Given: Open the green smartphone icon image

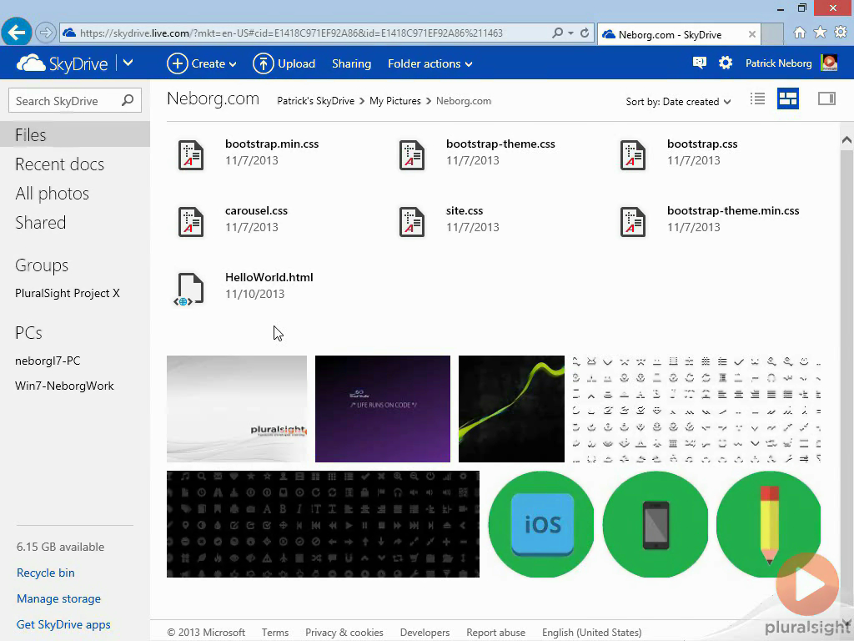Looking at the screenshot, I should tap(656, 524).
